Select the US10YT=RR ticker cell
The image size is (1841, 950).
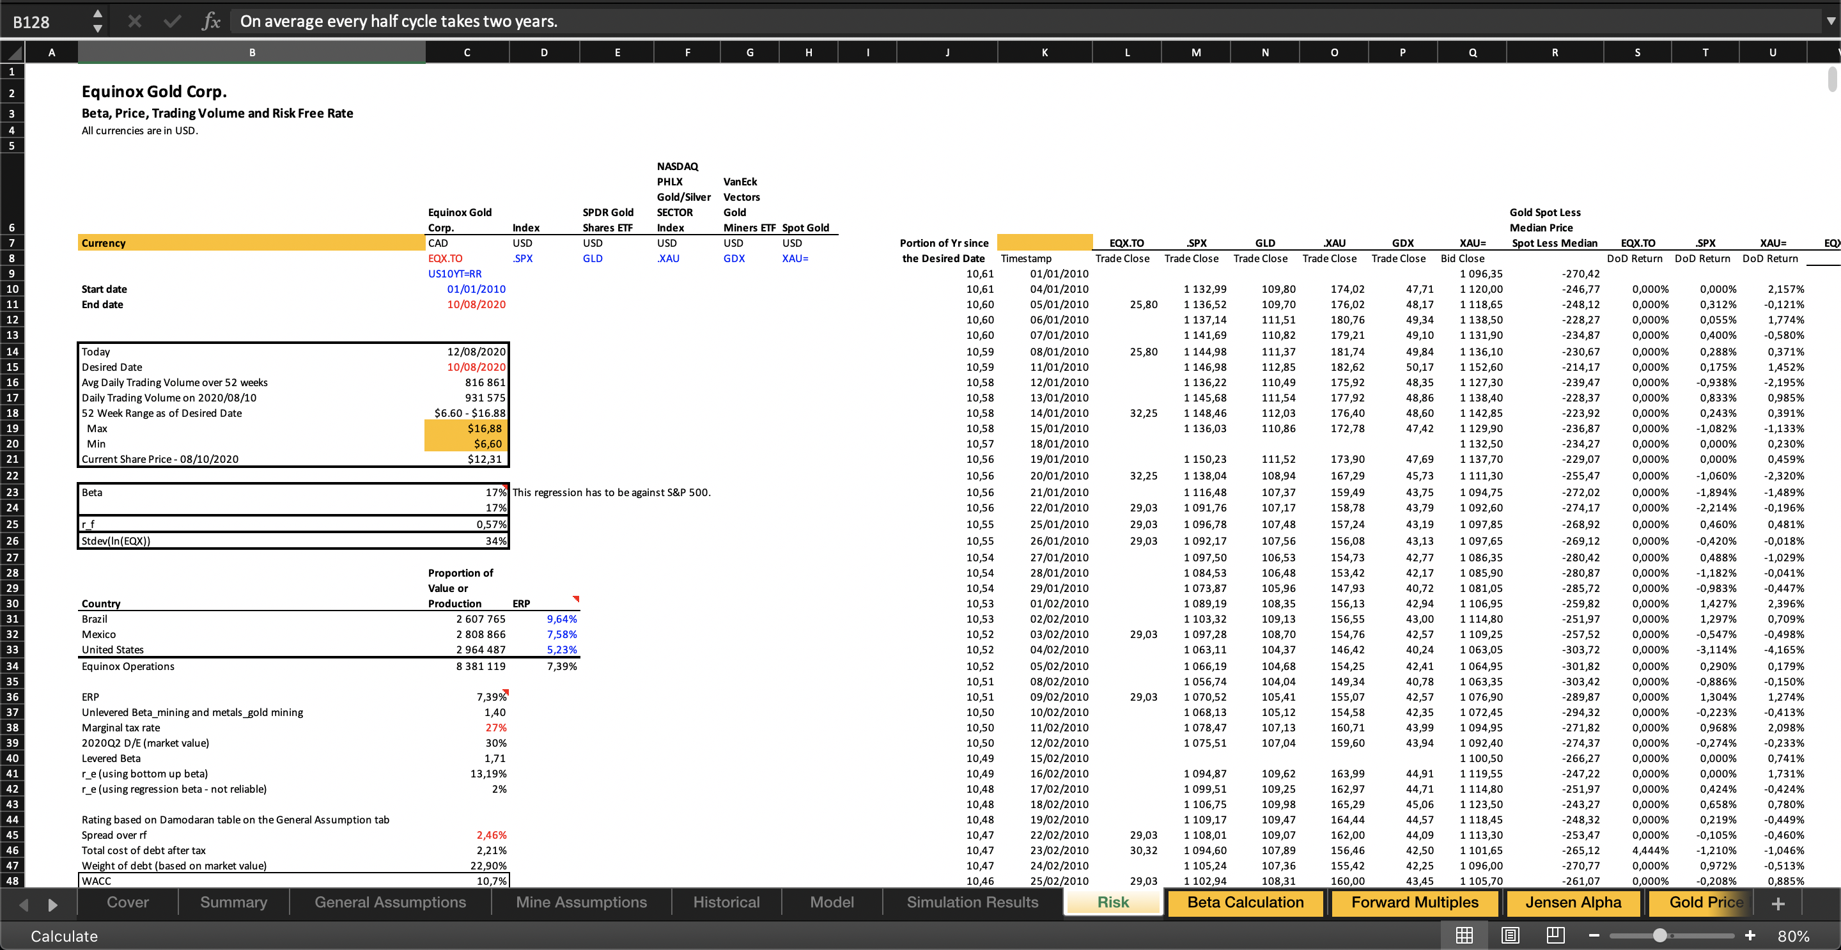point(467,274)
